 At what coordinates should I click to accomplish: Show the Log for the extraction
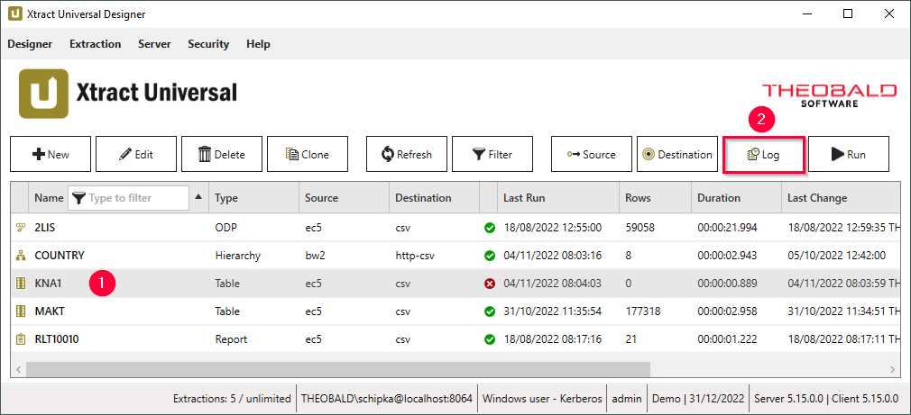pos(763,154)
